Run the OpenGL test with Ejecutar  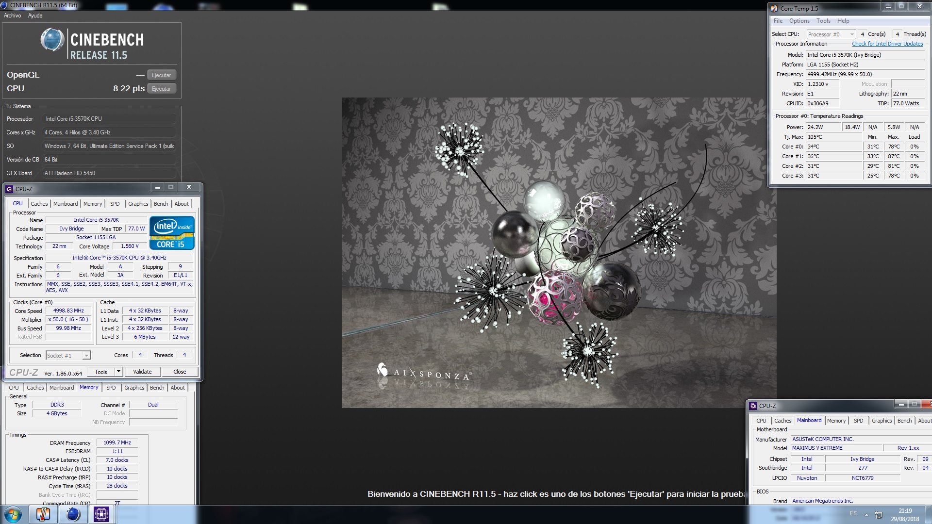(x=161, y=75)
